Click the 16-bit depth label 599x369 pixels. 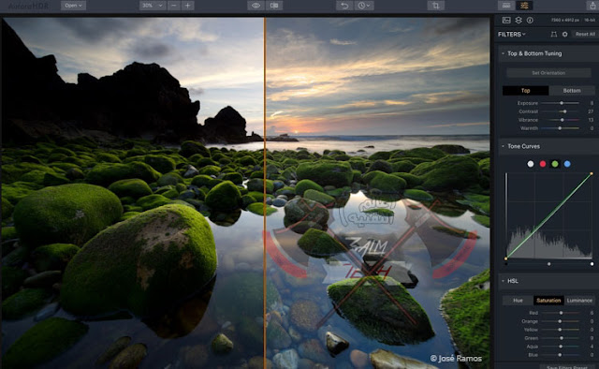[590, 20]
